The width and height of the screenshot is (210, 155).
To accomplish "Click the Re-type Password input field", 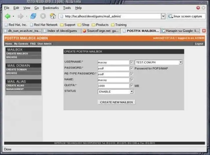I will pos(114,74).
